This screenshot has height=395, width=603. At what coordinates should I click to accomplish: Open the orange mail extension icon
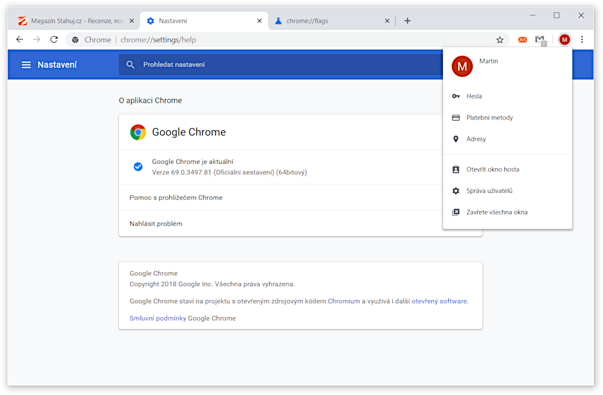(523, 40)
